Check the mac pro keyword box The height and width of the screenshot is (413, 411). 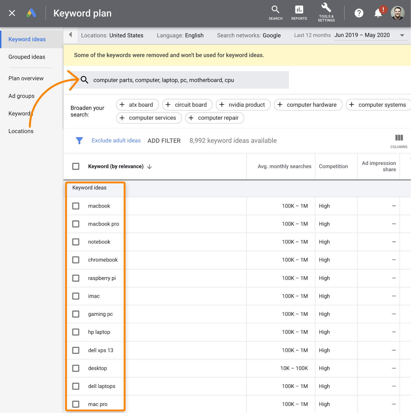point(76,404)
